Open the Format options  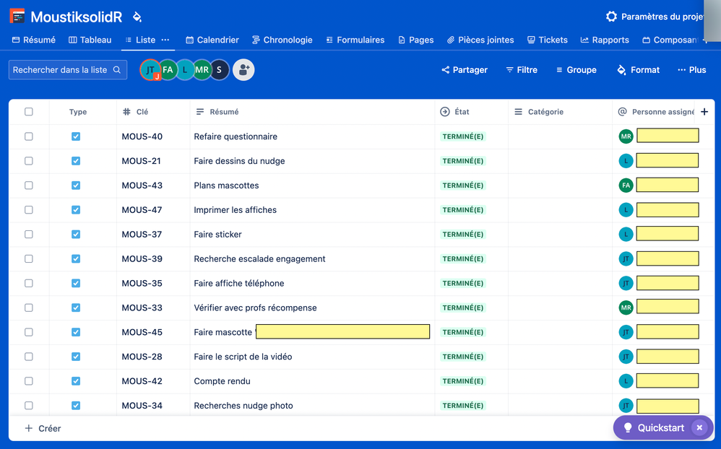coord(638,70)
